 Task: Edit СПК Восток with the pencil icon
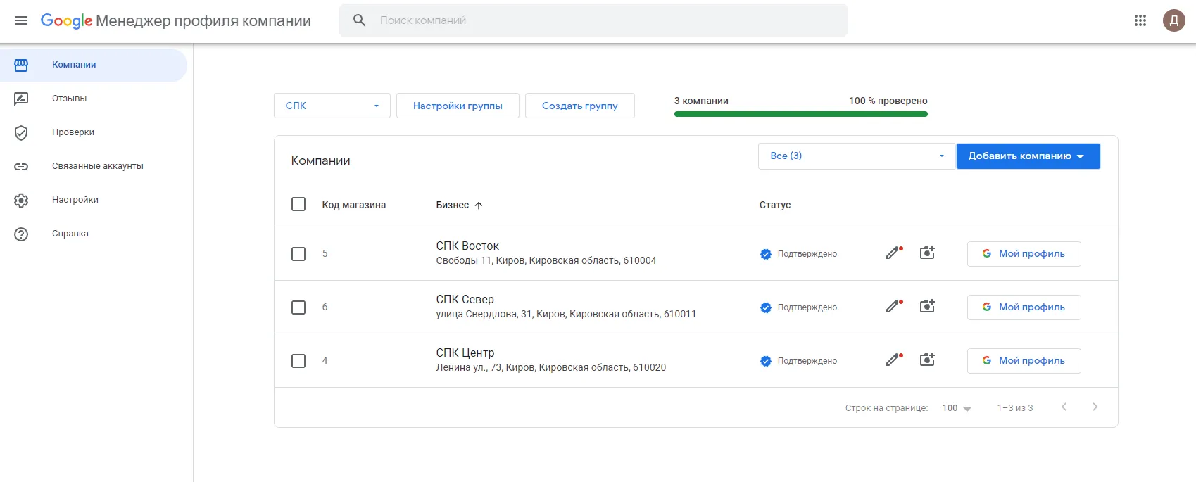click(x=894, y=253)
